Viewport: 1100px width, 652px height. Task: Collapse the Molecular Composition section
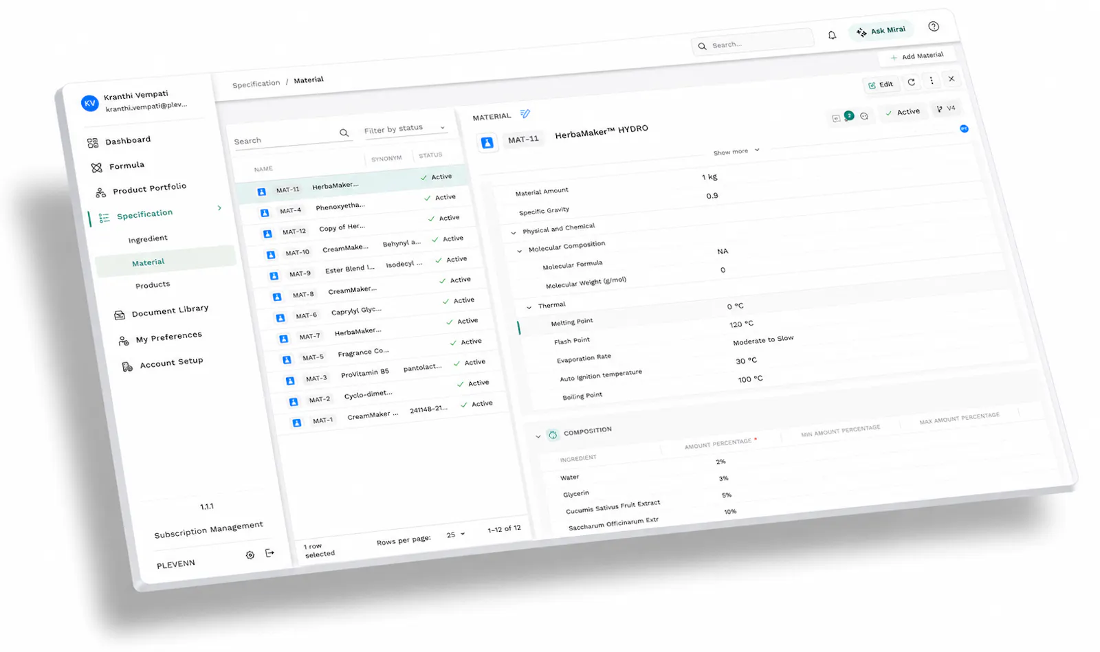519,251
